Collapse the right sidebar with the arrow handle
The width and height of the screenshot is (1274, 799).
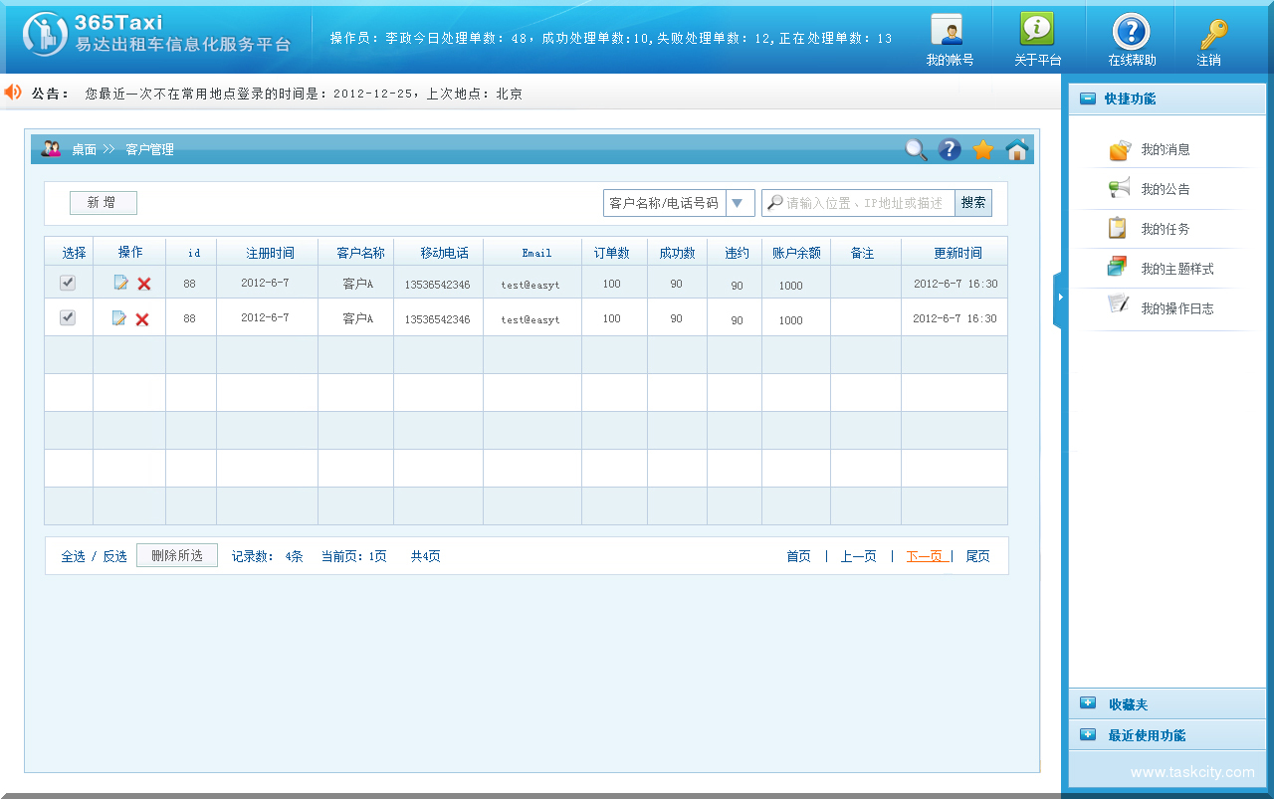click(1060, 298)
